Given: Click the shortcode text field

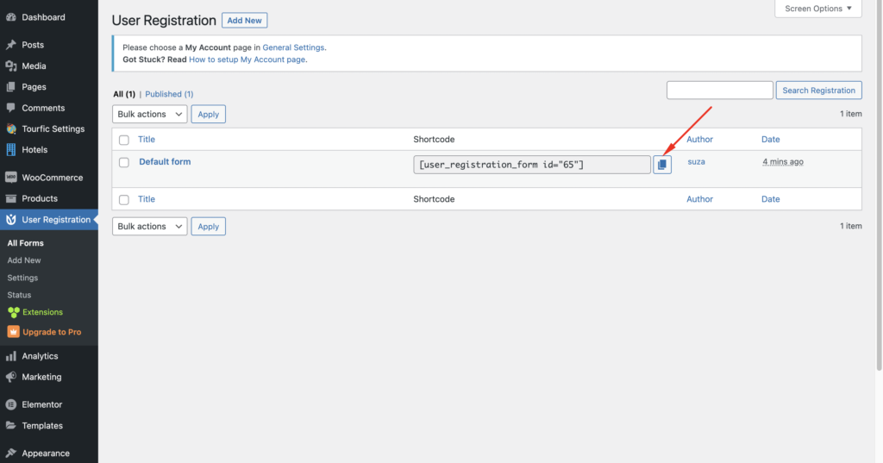Looking at the screenshot, I should 531,165.
